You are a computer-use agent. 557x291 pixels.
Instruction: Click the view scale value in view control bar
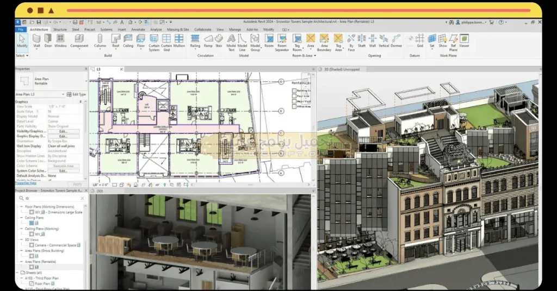pos(101,185)
